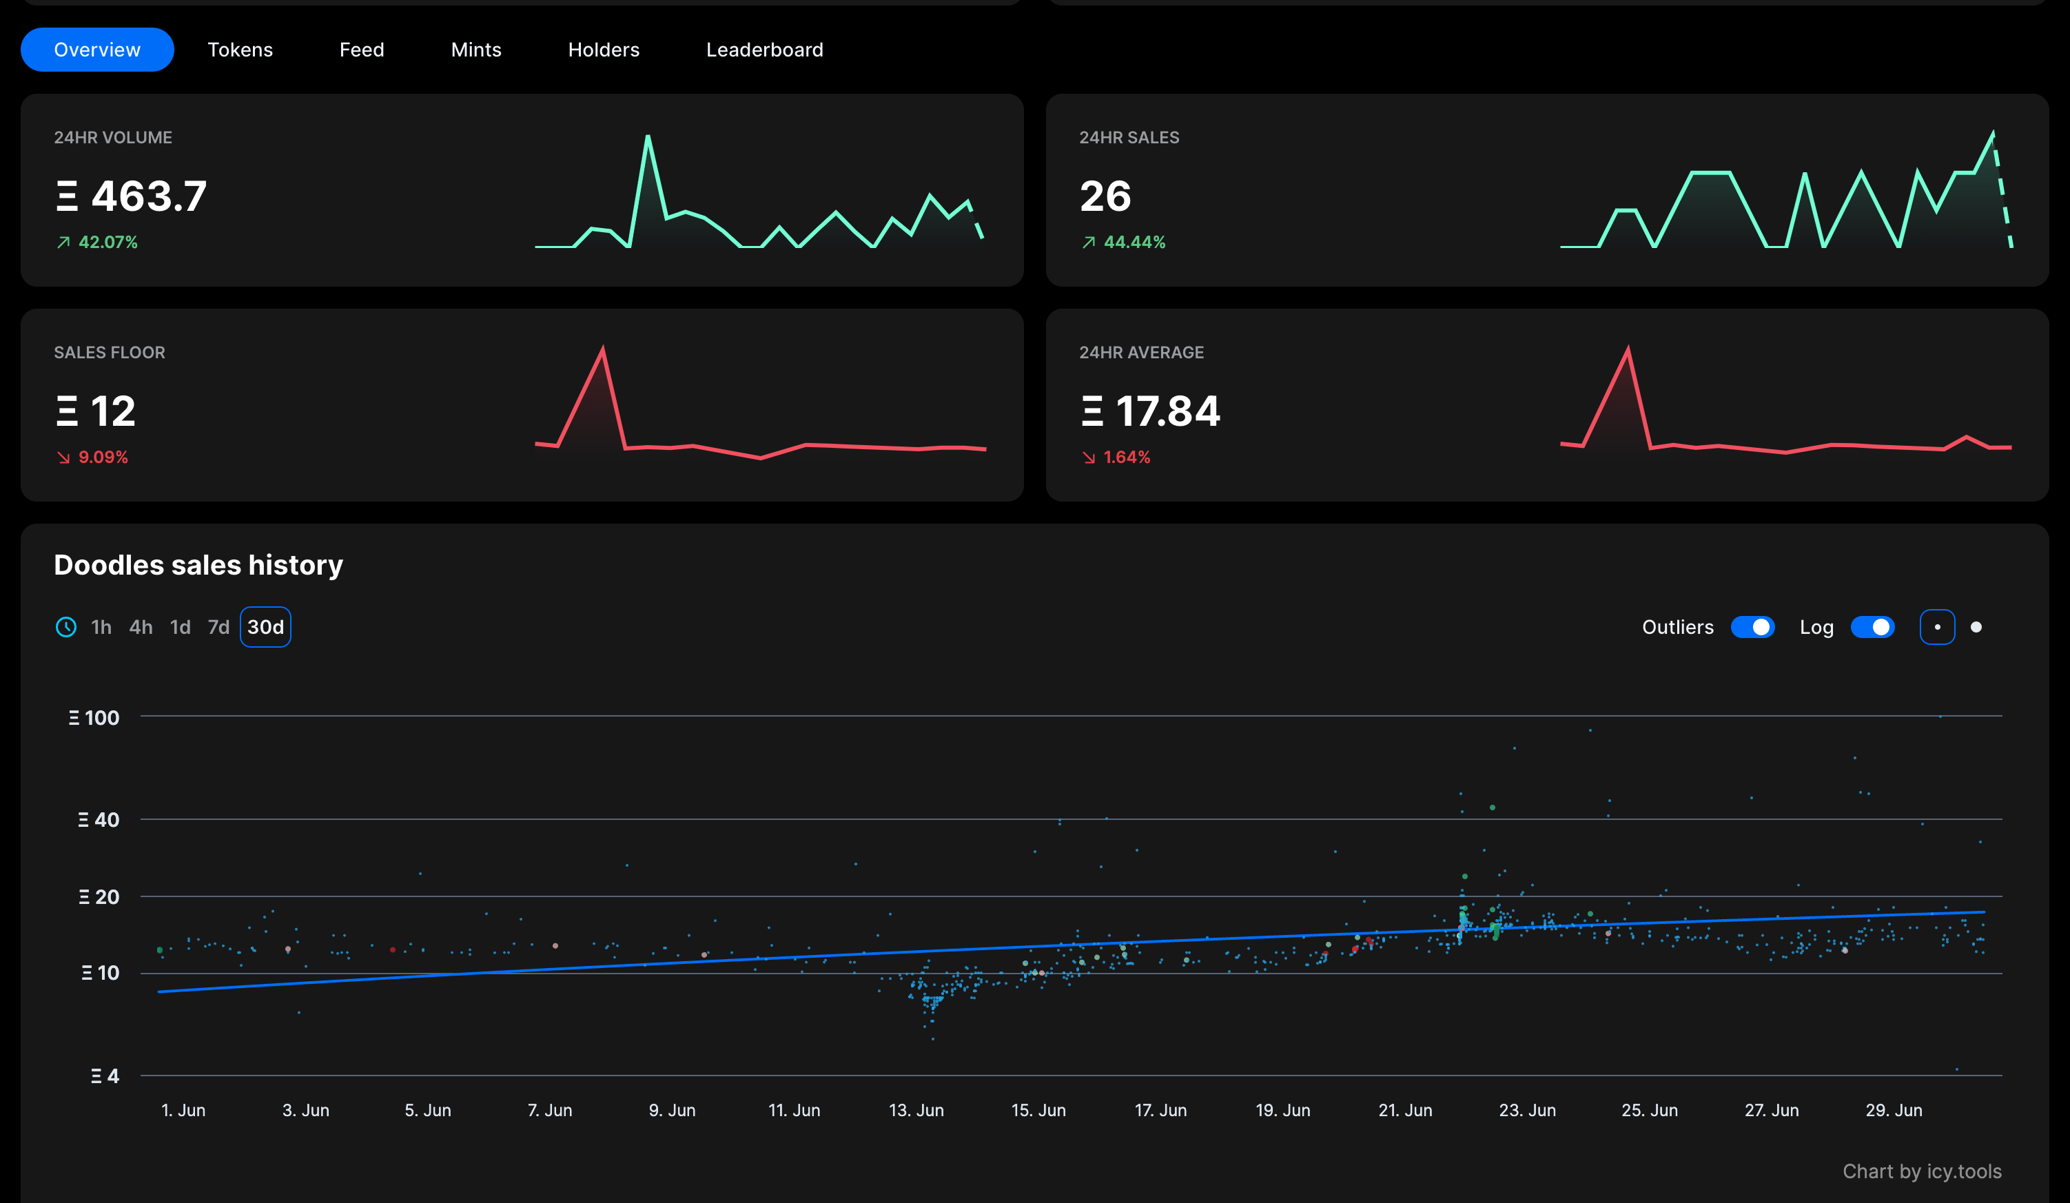Click the Doodles sales history heading
This screenshot has height=1203, width=2070.
point(198,565)
